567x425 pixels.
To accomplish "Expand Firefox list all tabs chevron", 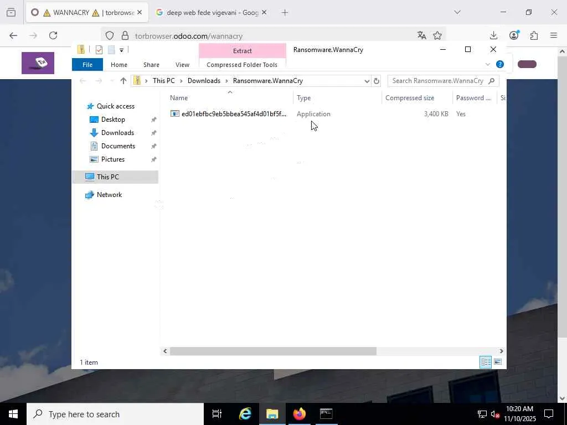I will pos(457,12).
